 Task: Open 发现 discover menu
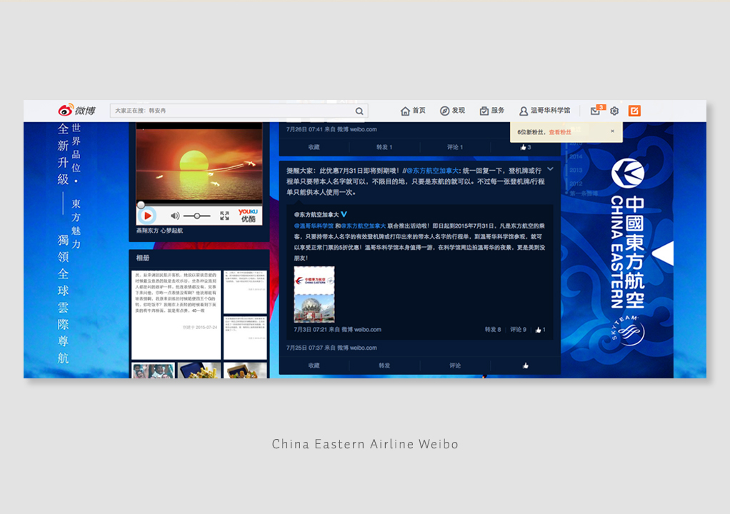453,111
